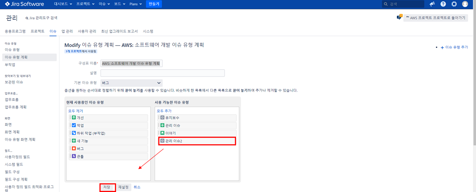476x192 pixels.
Task: Open 보관된 이슈 in the sidebar
Action: pos(14,82)
